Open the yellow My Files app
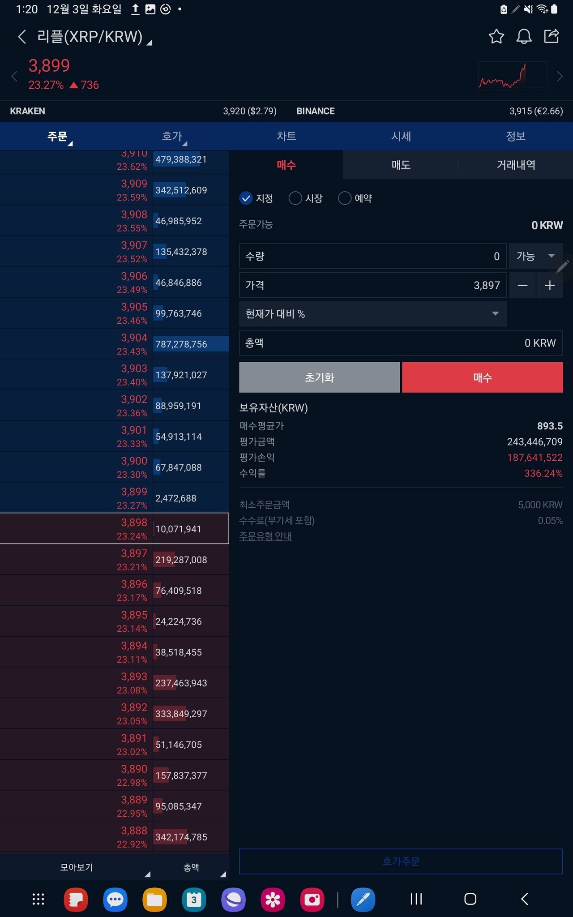Image resolution: width=573 pixels, height=917 pixels. click(x=154, y=899)
